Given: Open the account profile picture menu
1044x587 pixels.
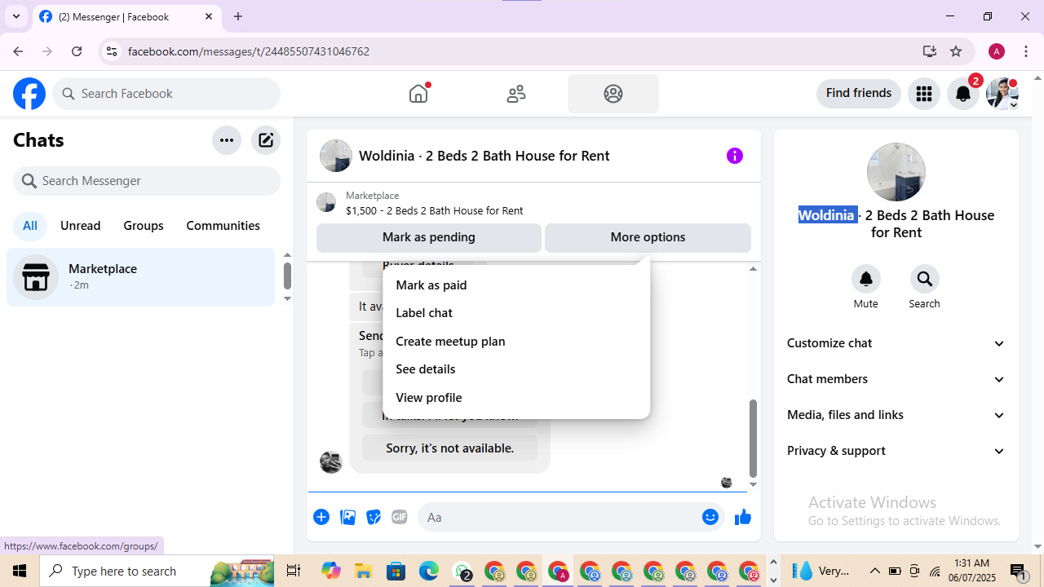Looking at the screenshot, I should coord(1002,94).
